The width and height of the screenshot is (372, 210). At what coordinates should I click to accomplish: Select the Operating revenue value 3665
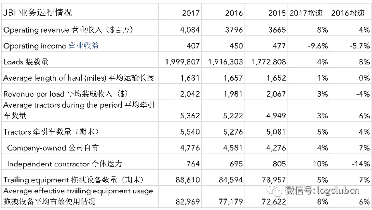(277, 30)
